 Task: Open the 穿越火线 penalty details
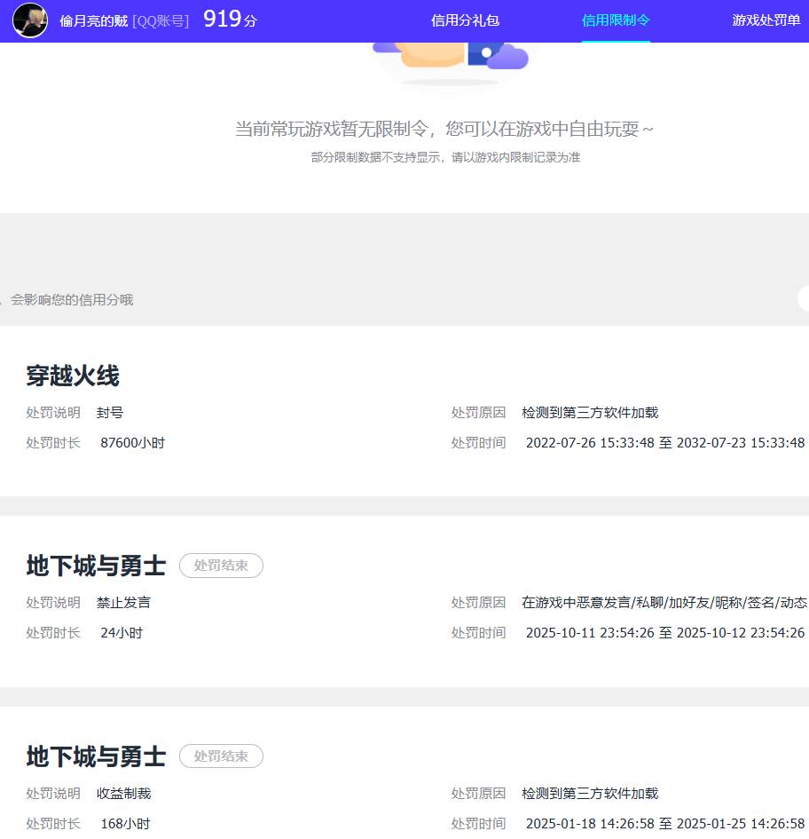73,376
